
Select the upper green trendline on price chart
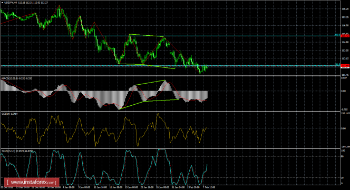(x=147, y=35)
